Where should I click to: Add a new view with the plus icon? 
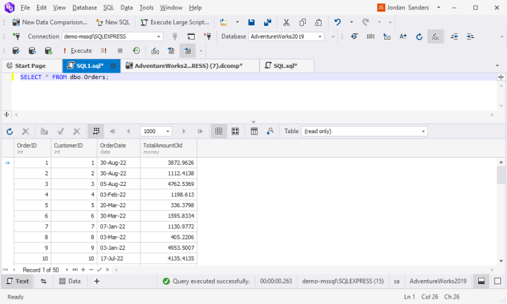click(x=97, y=281)
